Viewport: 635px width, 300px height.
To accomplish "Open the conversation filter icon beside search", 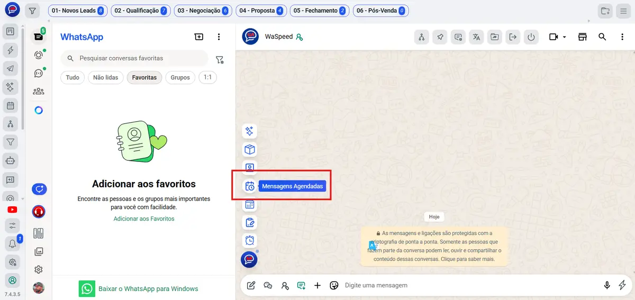I will pyautogui.click(x=220, y=60).
